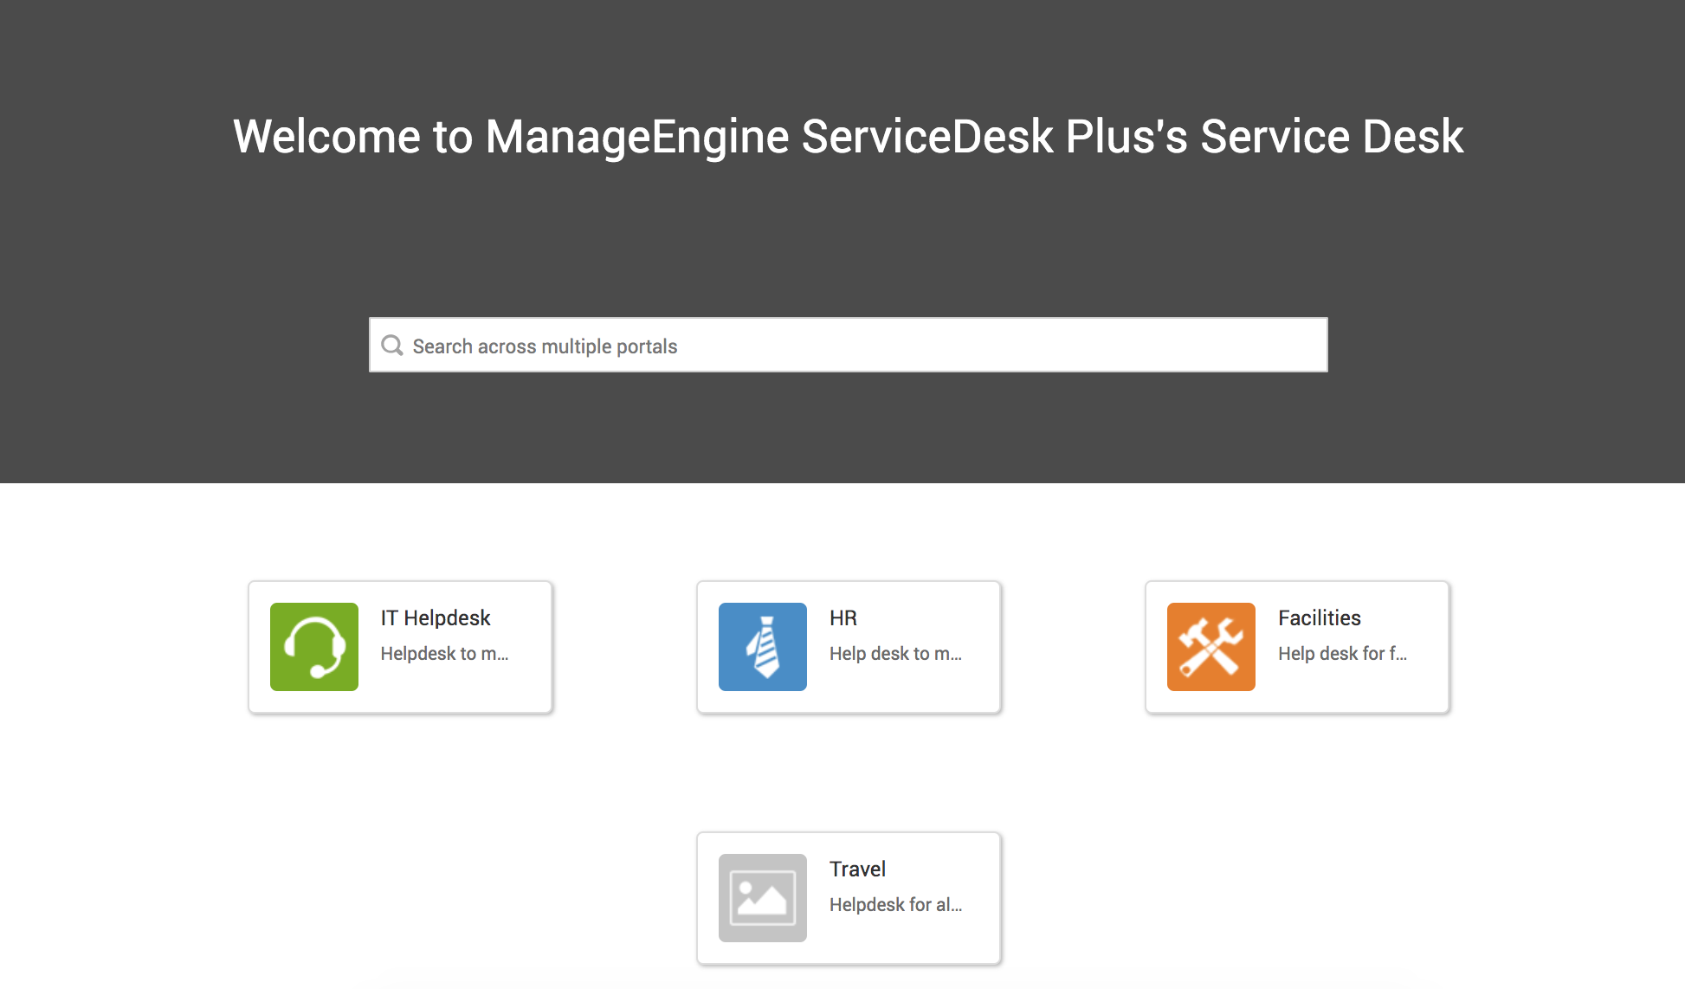This screenshot has height=989, width=1685.
Task: Open the IT Helpdesk portal title
Action: pyautogui.click(x=436, y=617)
